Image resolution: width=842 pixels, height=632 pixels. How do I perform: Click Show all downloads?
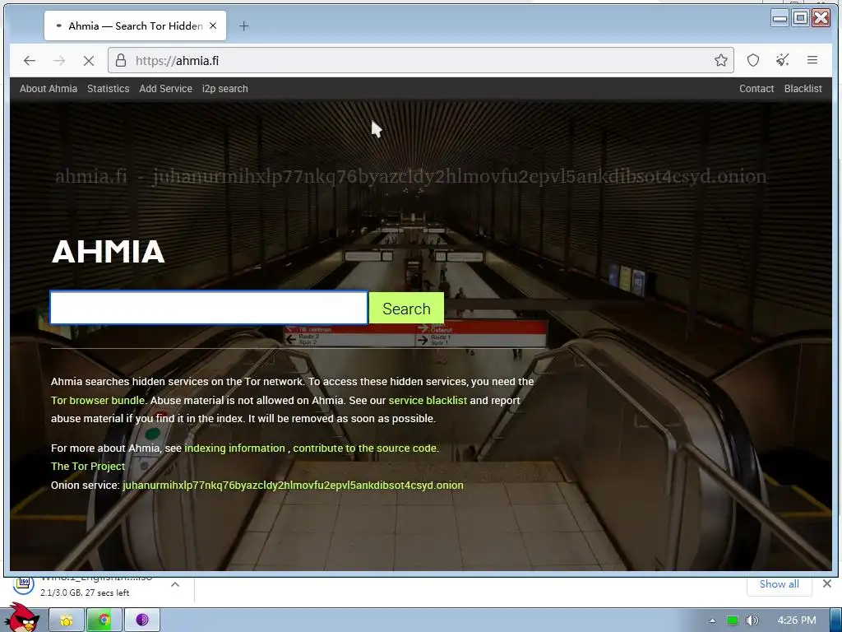780,584
